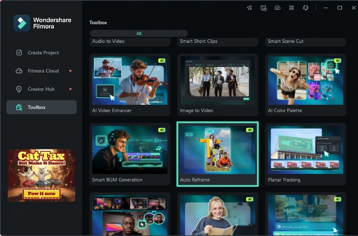Open the Image to Video tool
Viewport: 358px width, 236px height.
(217, 85)
